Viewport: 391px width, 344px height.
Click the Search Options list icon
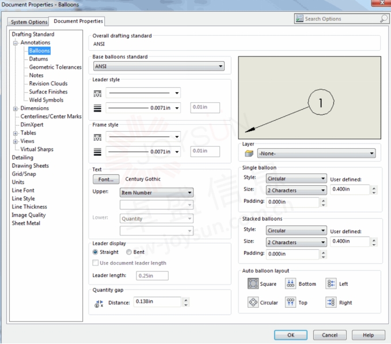coord(299,18)
